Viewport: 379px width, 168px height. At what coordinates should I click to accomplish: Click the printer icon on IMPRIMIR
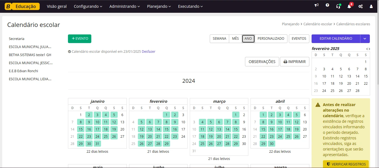285,62
